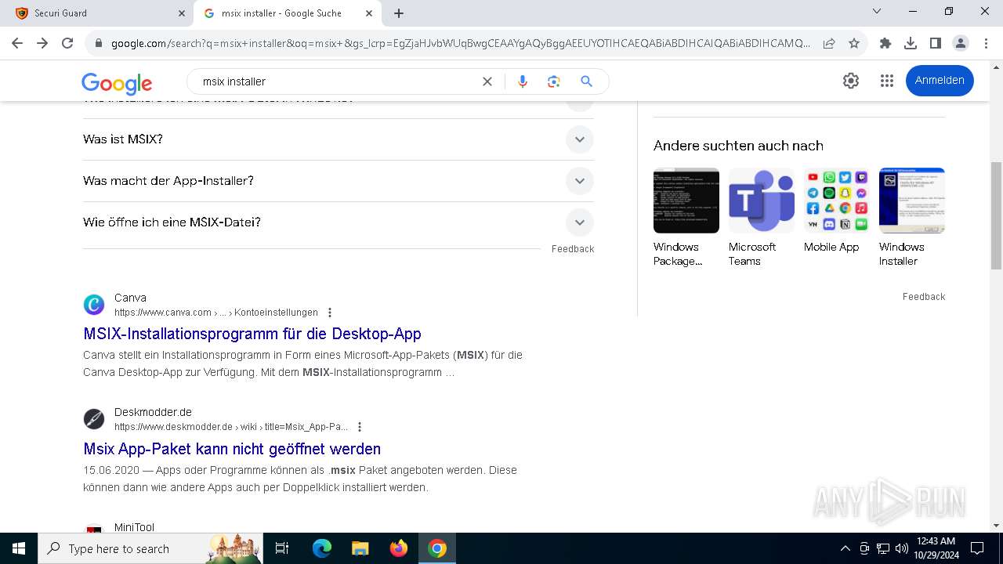The image size is (1003, 564).
Task: Open Chrome profile avatar
Action: pos(961,43)
